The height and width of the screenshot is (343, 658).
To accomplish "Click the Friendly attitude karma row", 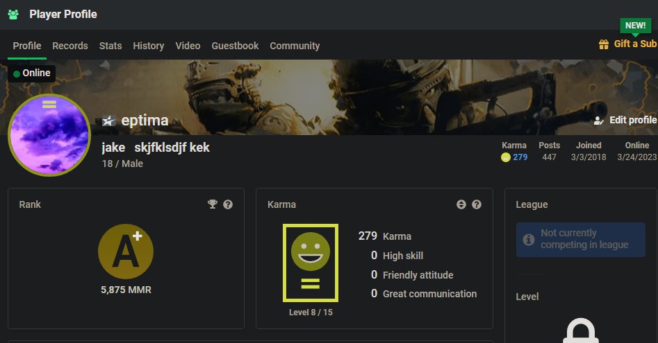I will (x=411, y=275).
